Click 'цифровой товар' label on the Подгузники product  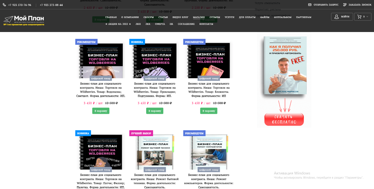point(155,78)
